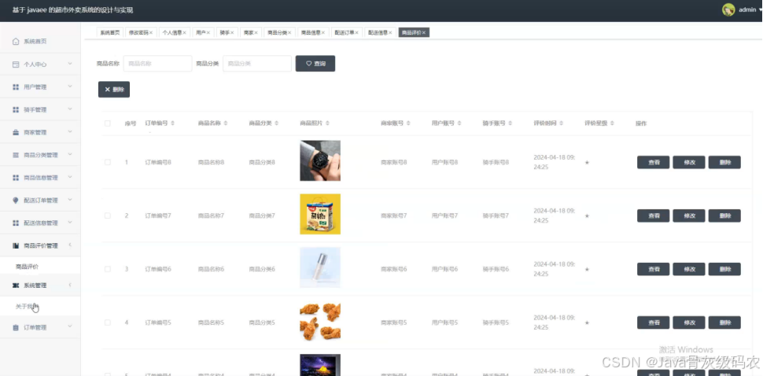This screenshot has width=763, height=376.
Task: Close the 个人信息 tab with its X
Action: coord(184,32)
